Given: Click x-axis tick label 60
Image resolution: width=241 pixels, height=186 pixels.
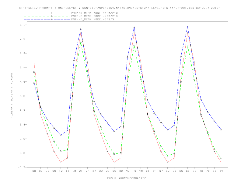Looking at the screenshot, I should pyautogui.click(x=168, y=171).
